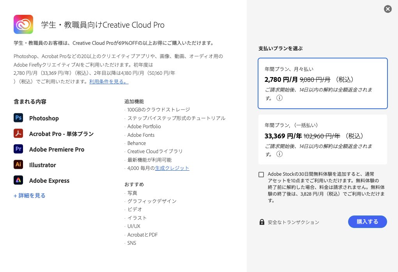Click the Adobe Express product name
This screenshot has width=398, height=272.
pyautogui.click(x=49, y=181)
